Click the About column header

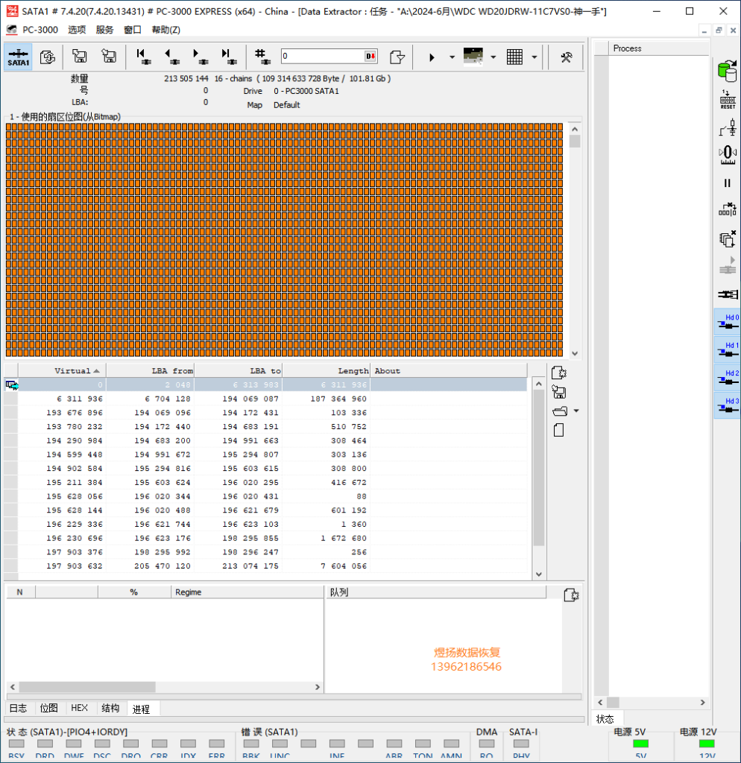[448, 371]
